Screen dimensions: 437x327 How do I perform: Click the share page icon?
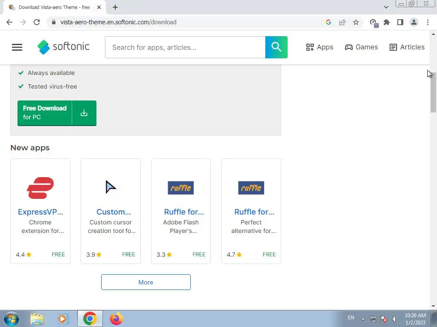pos(342,22)
